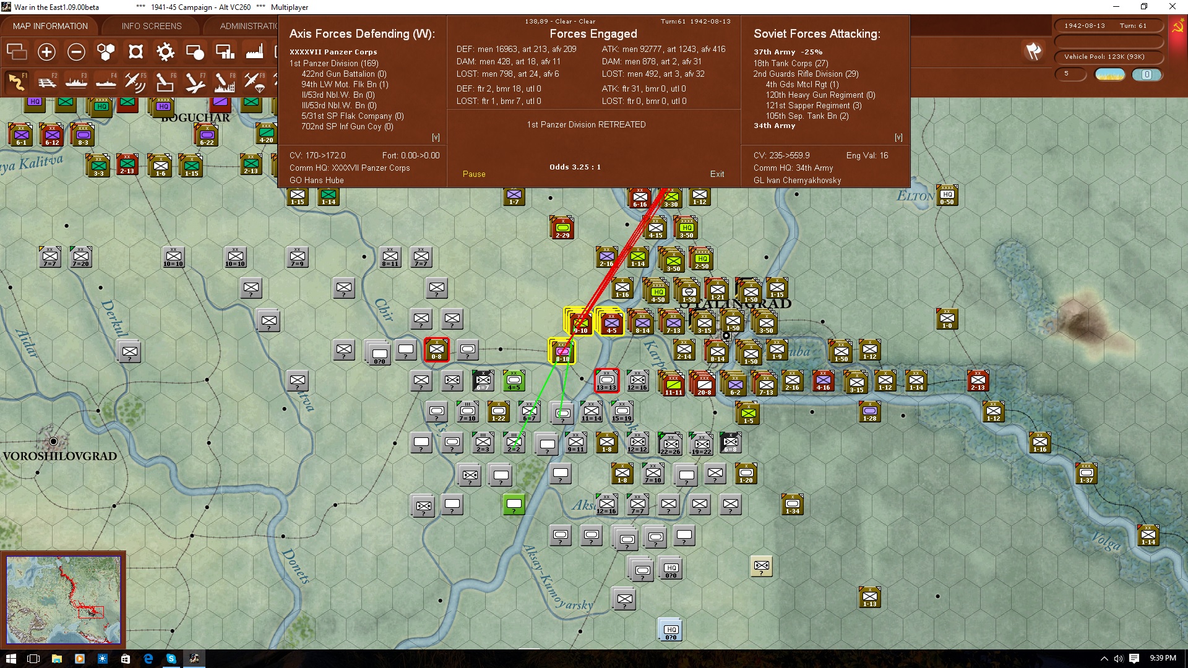Select F9 air transport parachute icon
Image resolution: width=1188 pixels, height=668 pixels.
[254, 82]
